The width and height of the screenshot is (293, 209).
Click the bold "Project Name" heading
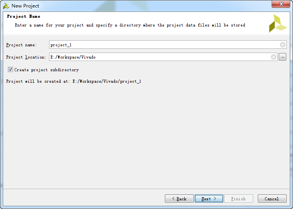[x=24, y=17]
